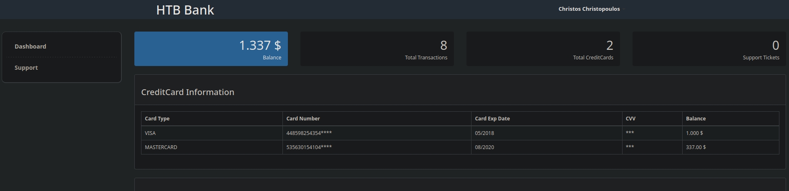Click the CreditCard Information panel heading

tap(187, 92)
